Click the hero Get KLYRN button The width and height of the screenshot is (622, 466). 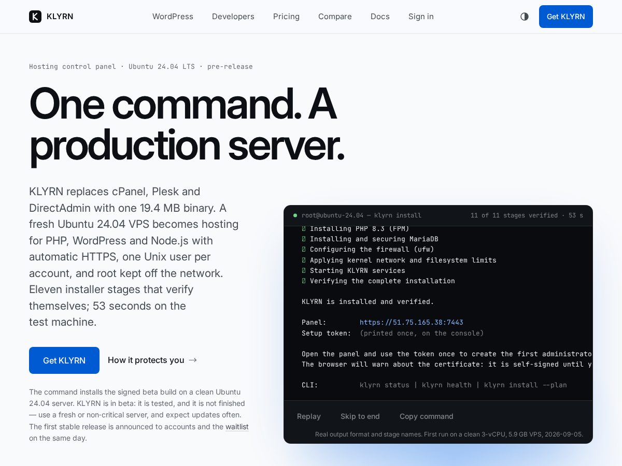tap(64, 360)
